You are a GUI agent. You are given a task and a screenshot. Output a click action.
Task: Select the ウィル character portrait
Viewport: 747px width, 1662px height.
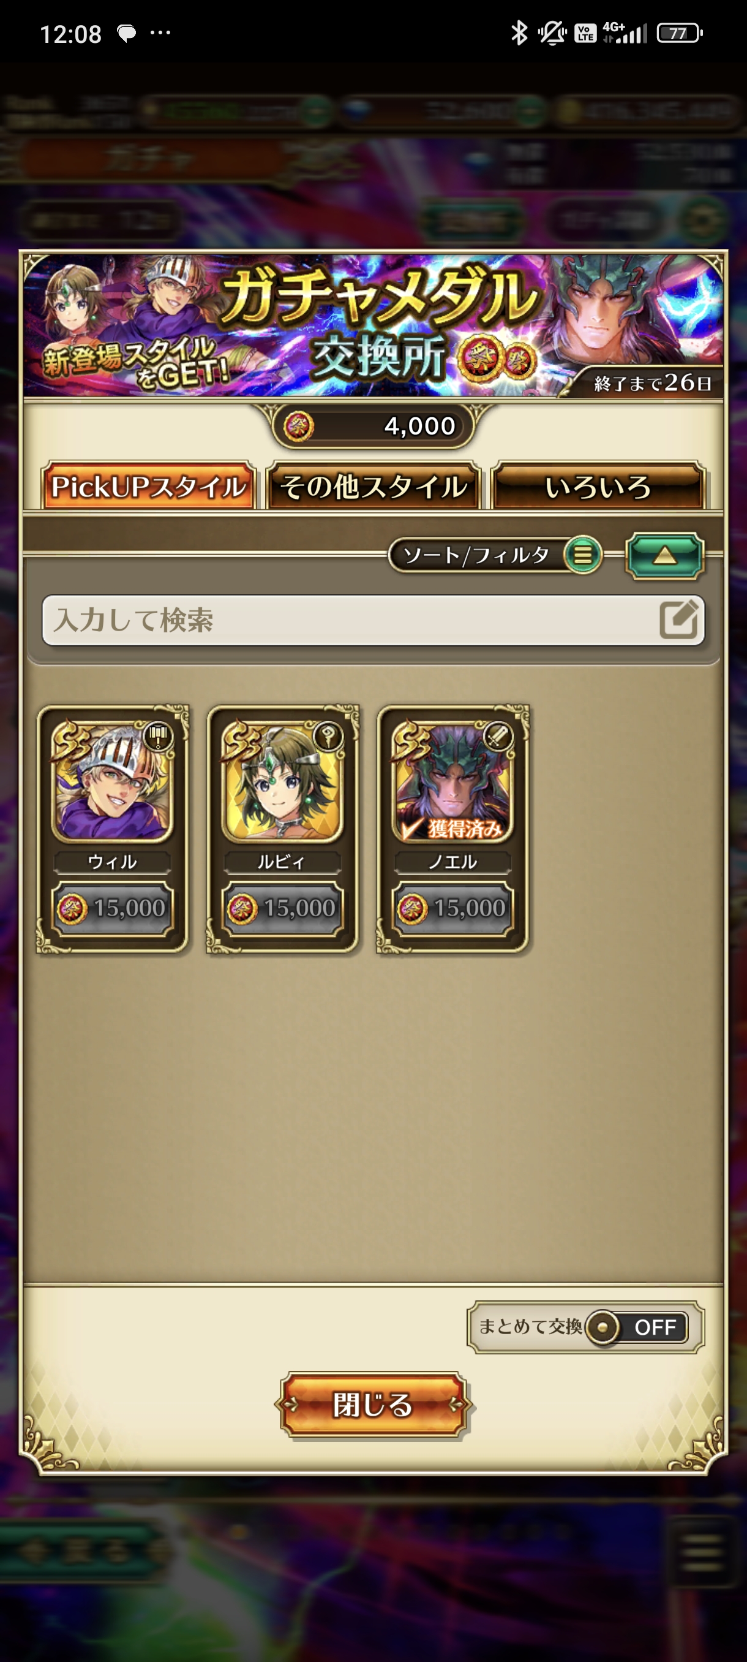pyautogui.click(x=112, y=781)
